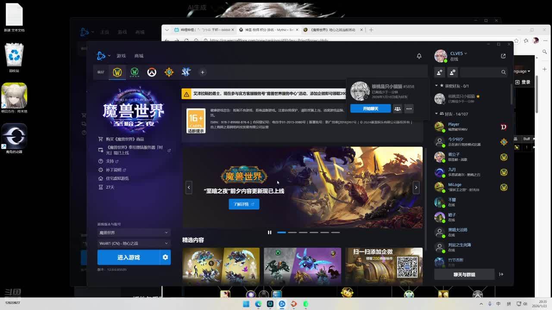552x310 pixels.
Task: Open the 新建 文本文档 desktop file
Action: (x=14, y=18)
